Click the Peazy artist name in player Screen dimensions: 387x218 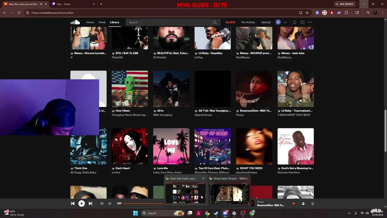tap(261, 202)
